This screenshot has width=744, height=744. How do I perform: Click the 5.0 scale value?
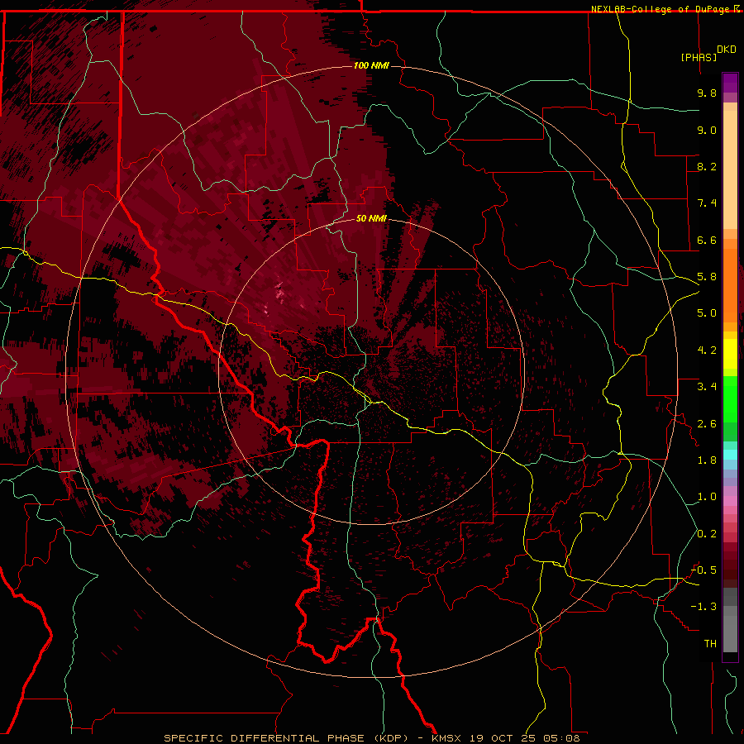pos(707,313)
